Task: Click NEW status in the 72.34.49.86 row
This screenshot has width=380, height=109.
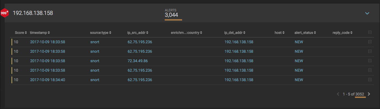Action: 299,61
